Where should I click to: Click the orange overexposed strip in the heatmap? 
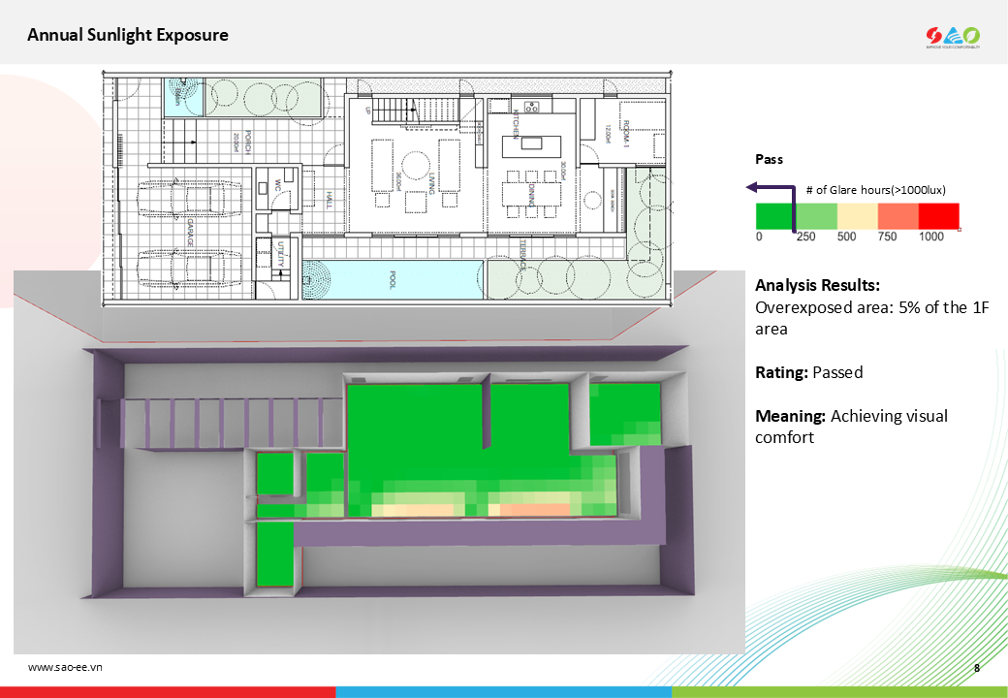[535, 510]
